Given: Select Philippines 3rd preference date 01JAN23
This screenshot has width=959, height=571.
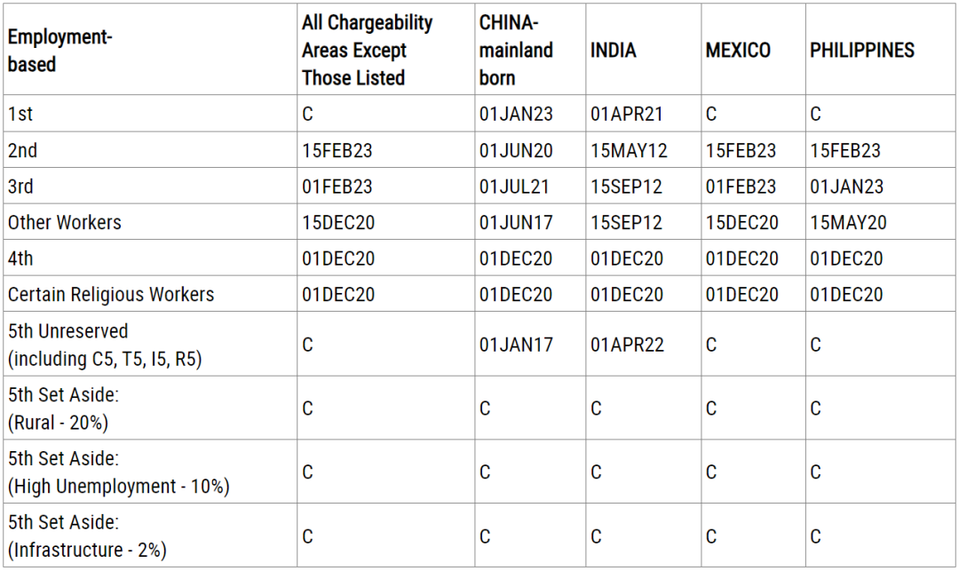Looking at the screenshot, I should 846,186.
